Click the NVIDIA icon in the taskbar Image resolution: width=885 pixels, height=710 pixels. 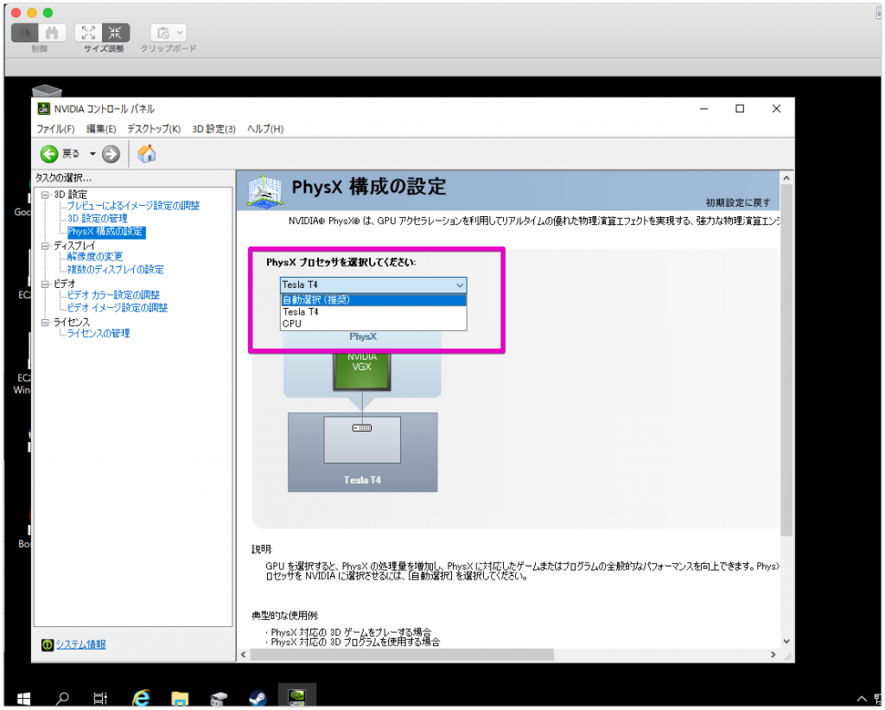click(296, 697)
